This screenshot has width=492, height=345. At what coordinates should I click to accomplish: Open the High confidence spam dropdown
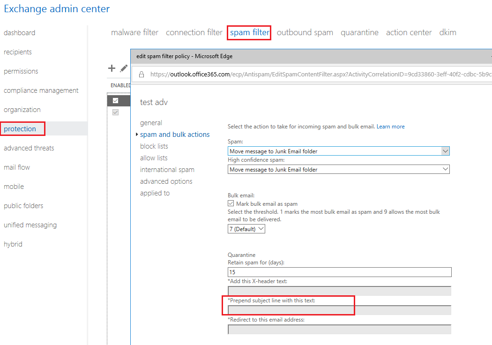[339, 169]
